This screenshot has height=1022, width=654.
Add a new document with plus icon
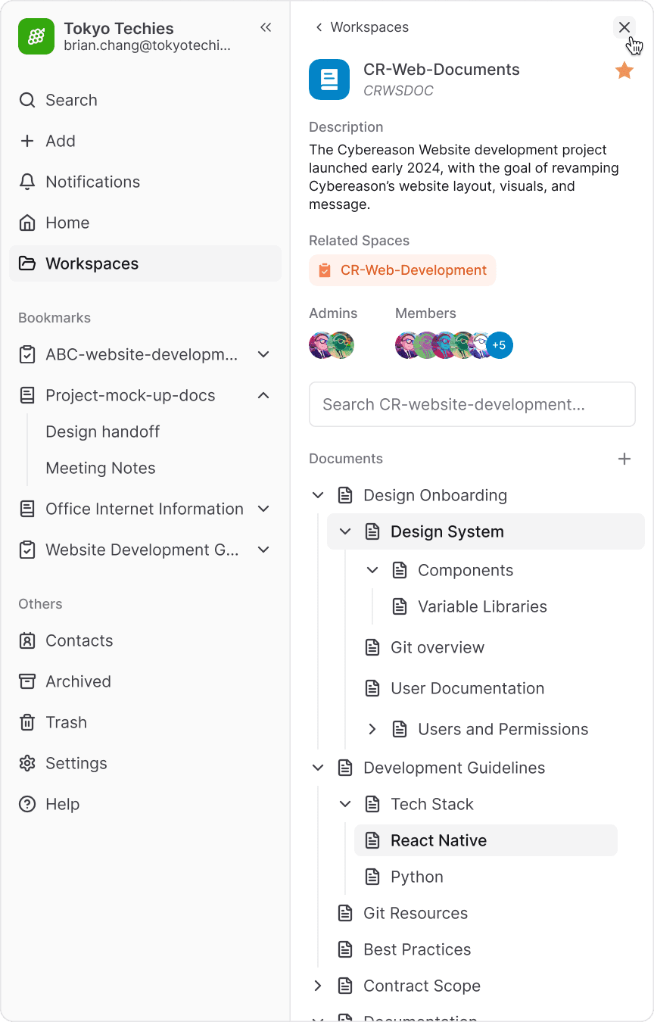(x=624, y=459)
